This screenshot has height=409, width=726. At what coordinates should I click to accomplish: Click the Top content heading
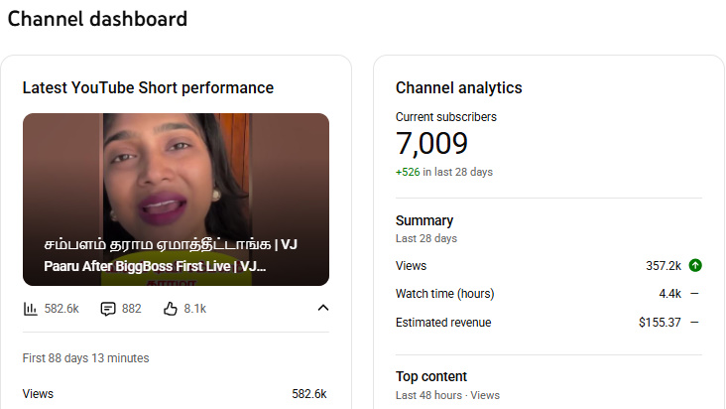click(431, 376)
